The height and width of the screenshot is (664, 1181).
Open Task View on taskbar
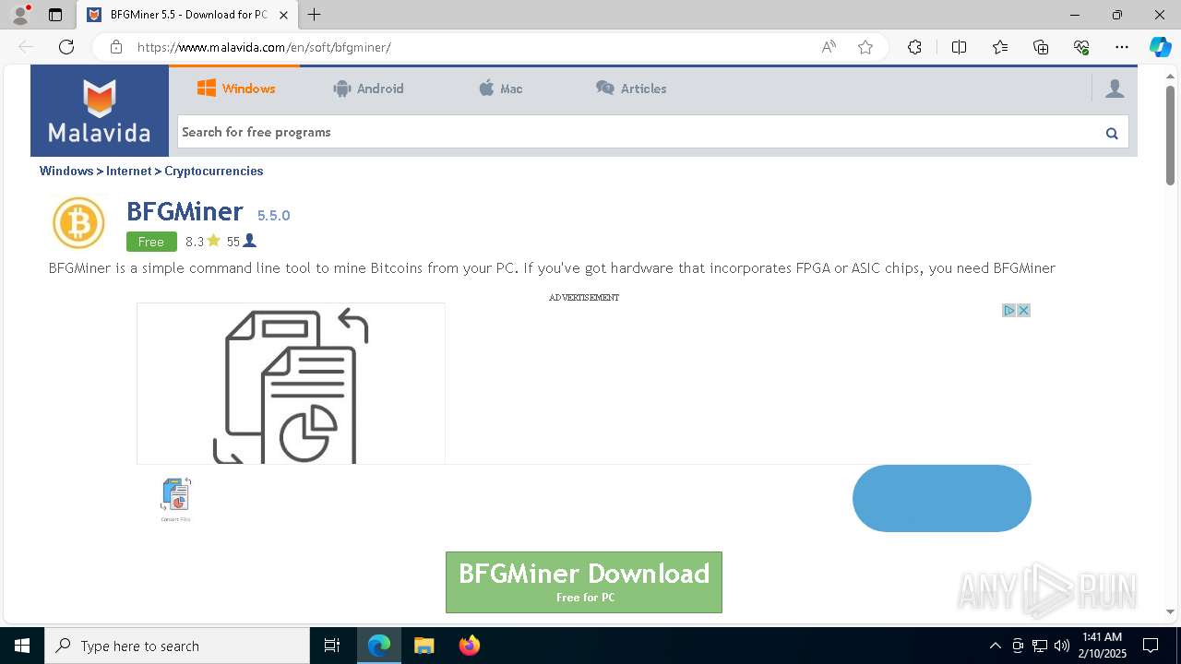[332, 646]
